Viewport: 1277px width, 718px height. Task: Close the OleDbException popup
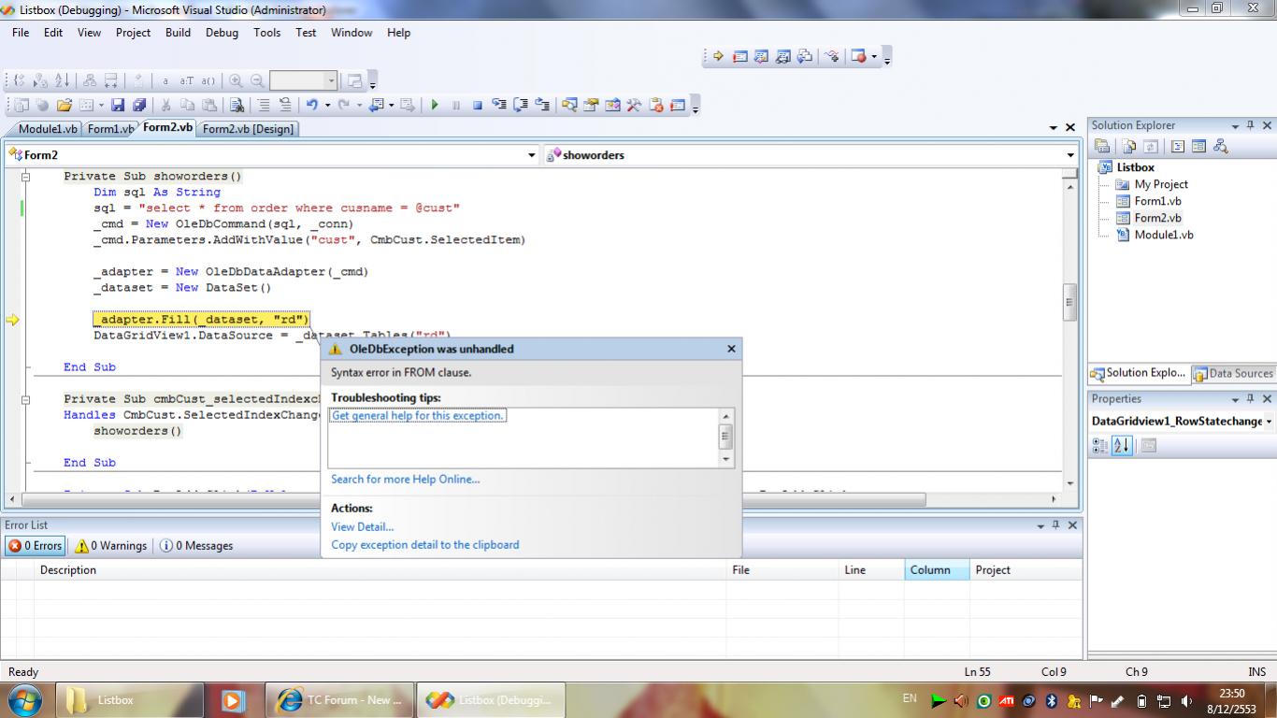point(731,348)
